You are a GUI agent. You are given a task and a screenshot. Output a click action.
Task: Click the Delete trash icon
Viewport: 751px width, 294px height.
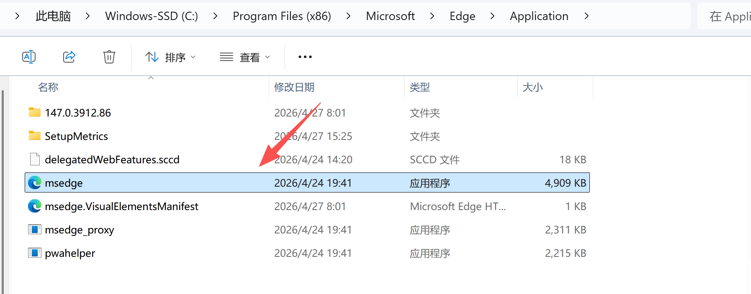(109, 57)
